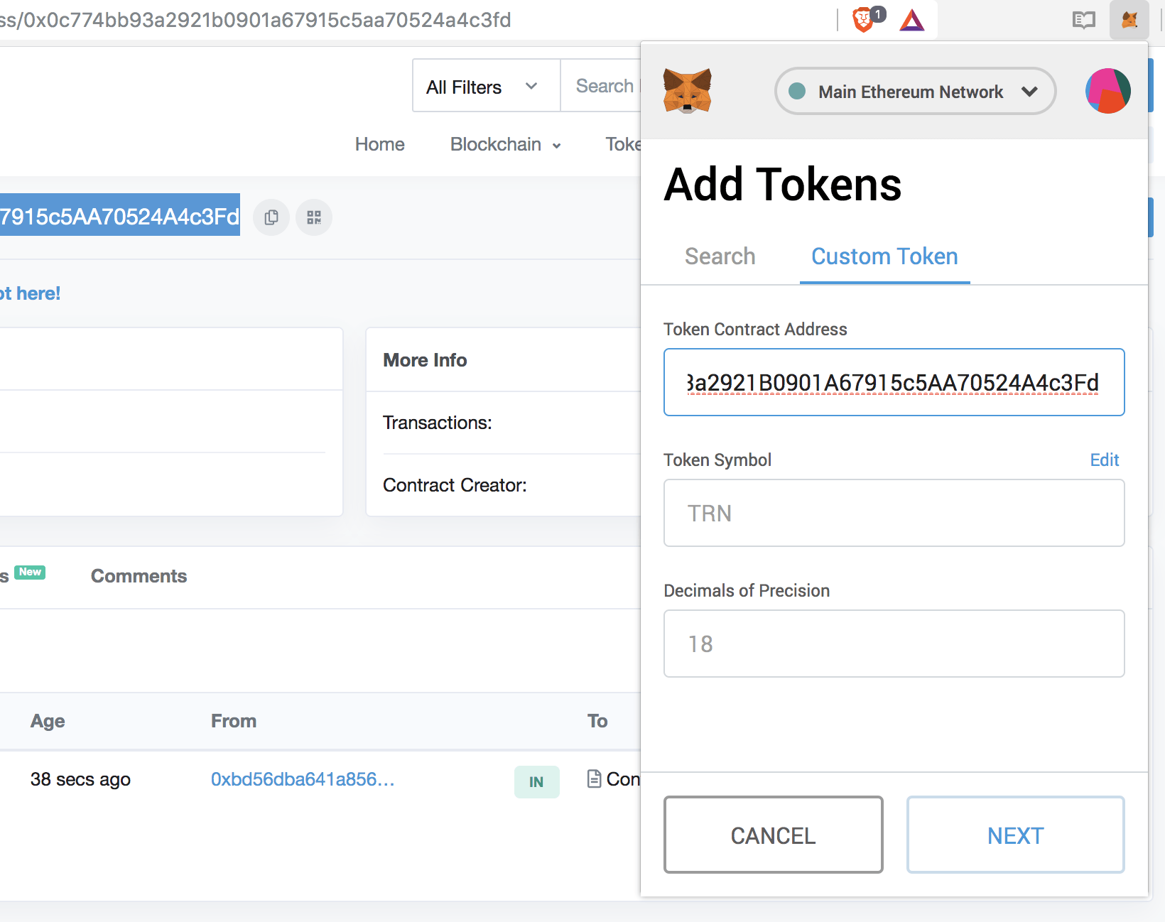
Task: Click the Token Symbol TRN field
Action: click(894, 513)
